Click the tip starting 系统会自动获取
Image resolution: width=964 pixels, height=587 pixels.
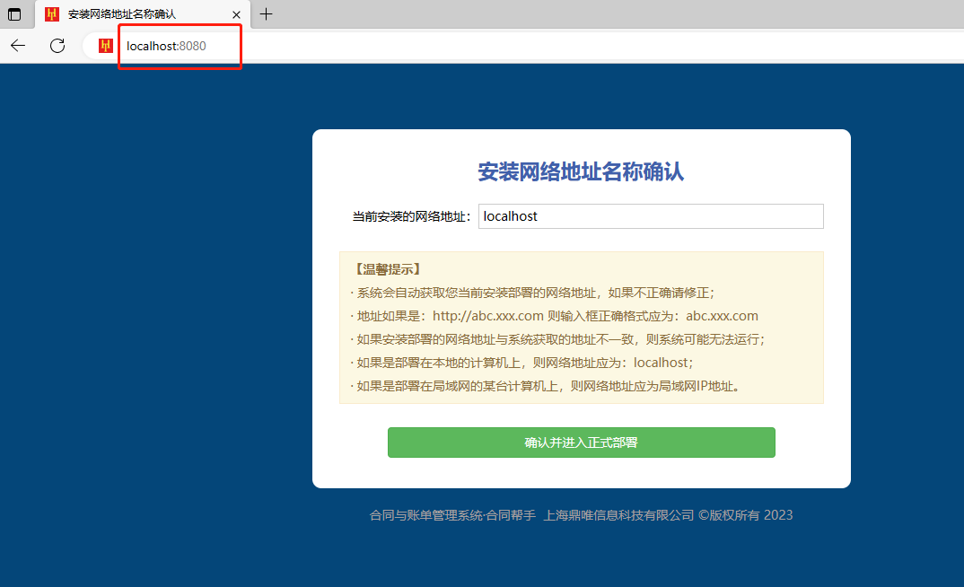[x=533, y=293]
